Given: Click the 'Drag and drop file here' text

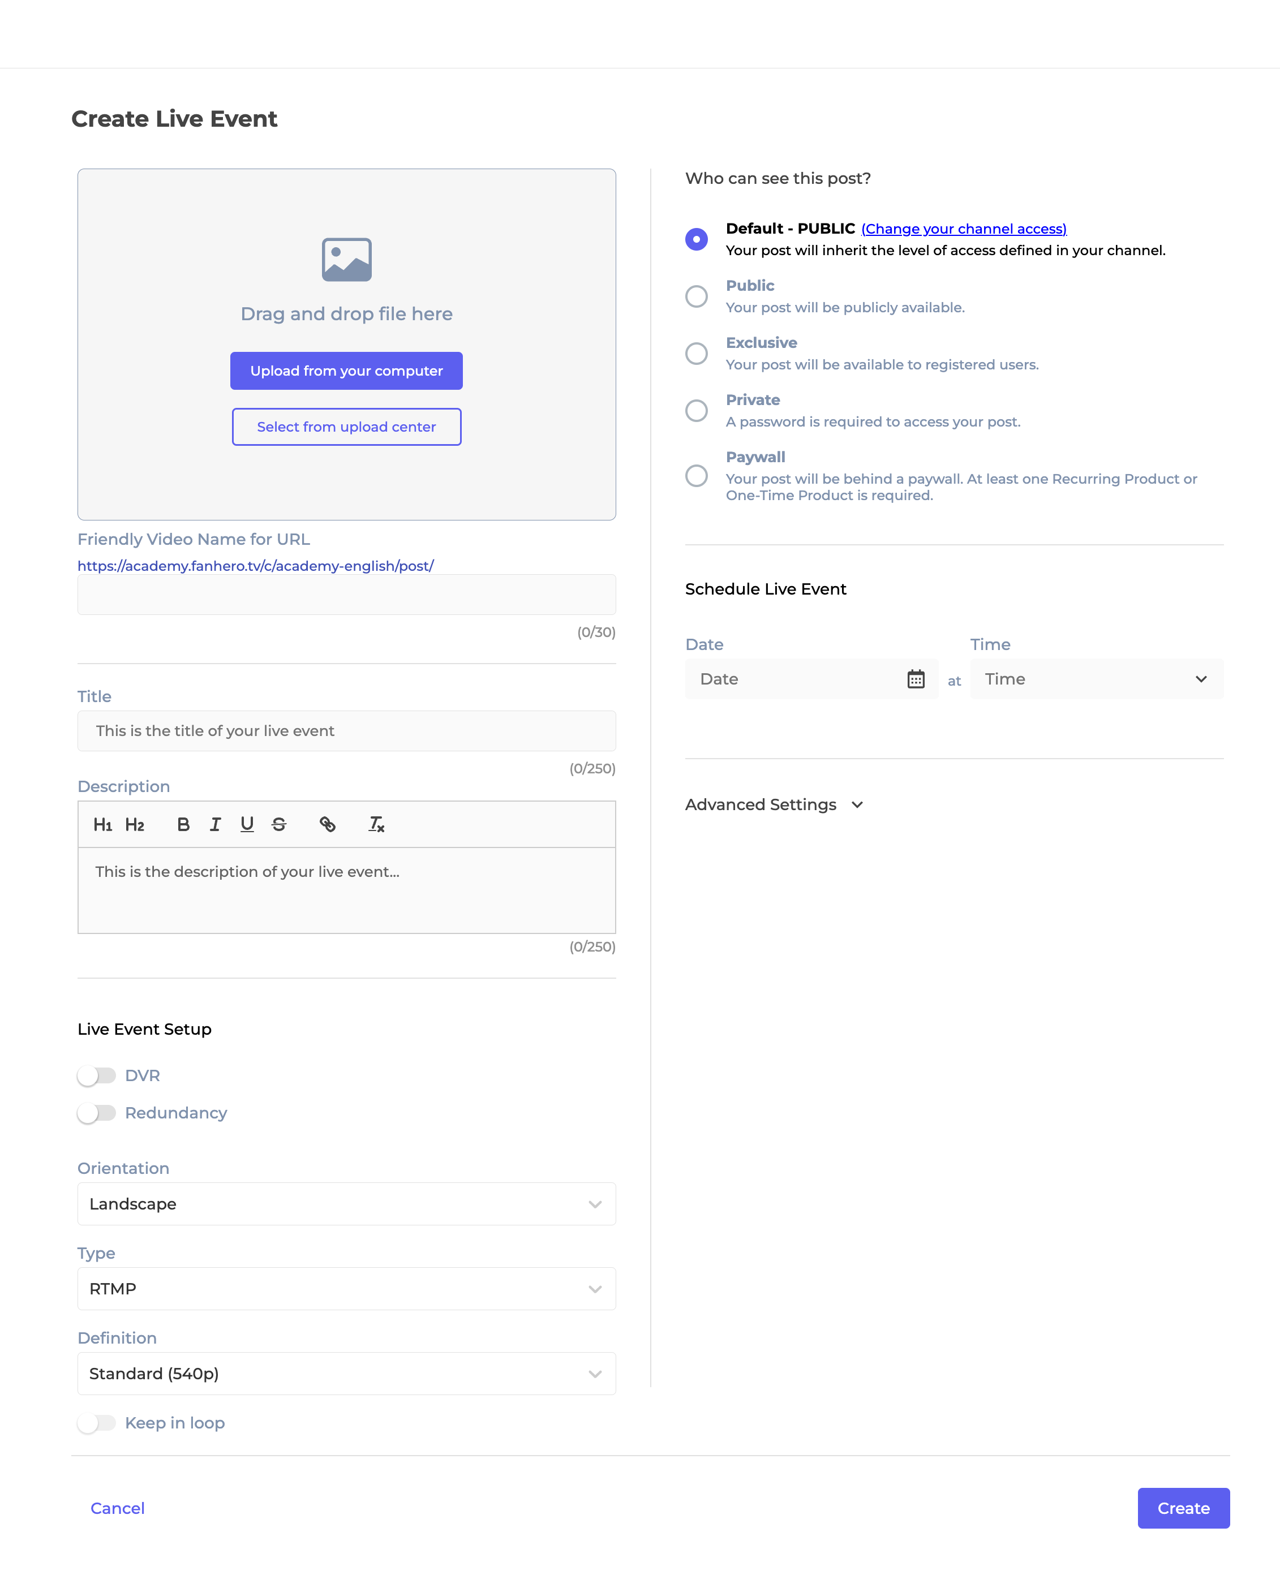Looking at the screenshot, I should 346,314.
